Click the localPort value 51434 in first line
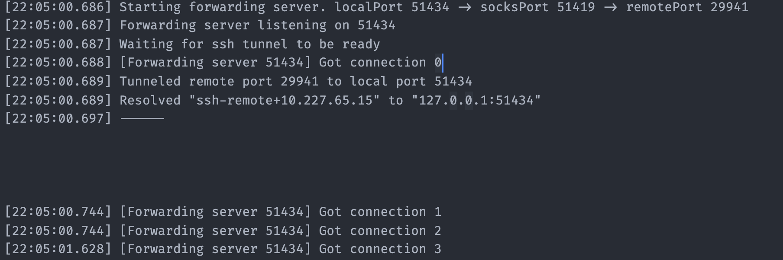This screenshot has width=783, height=260. pyautogui.click(x=430, y=7)
